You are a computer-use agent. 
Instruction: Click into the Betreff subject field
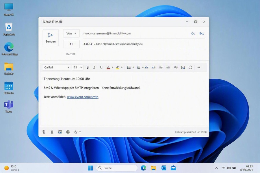pos(135,54)
